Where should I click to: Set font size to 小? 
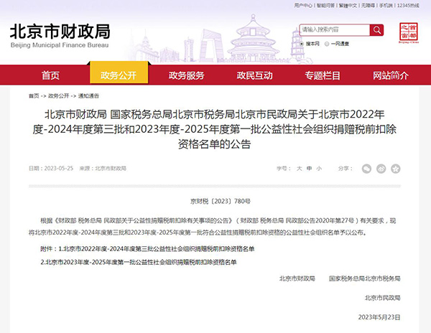click(x=319, y=168)
